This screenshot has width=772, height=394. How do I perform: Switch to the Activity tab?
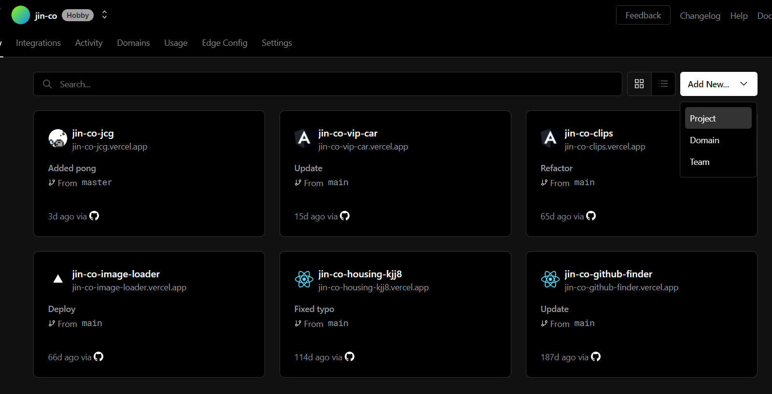click(x=89, y=43)
